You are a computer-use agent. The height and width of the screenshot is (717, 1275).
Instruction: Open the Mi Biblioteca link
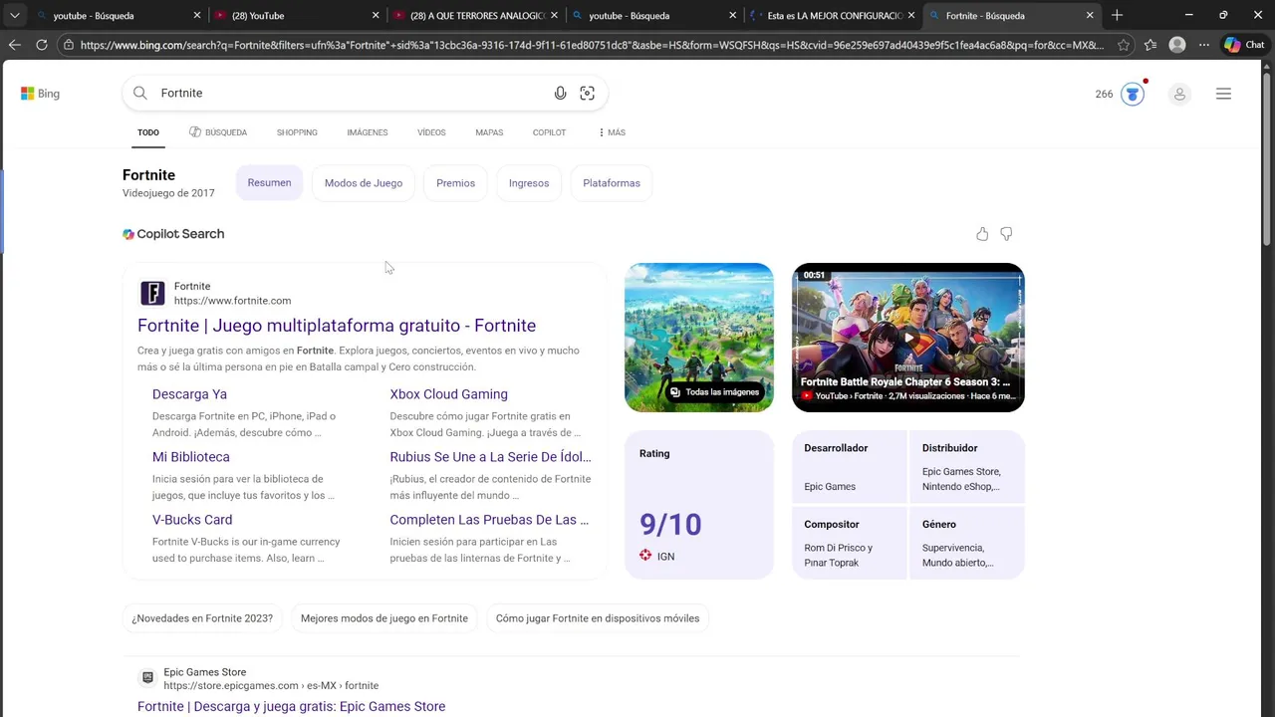[191, 457]
